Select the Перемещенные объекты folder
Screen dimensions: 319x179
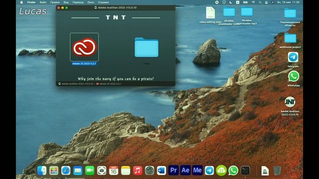290,13
